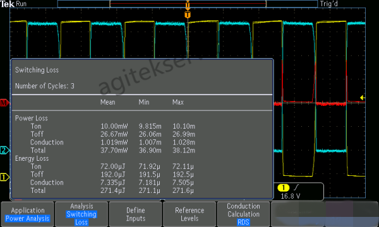This screenshot has width=379, height=227.
Task: Select the cyan channel 2 ground marker
Action: click(4, 150)
